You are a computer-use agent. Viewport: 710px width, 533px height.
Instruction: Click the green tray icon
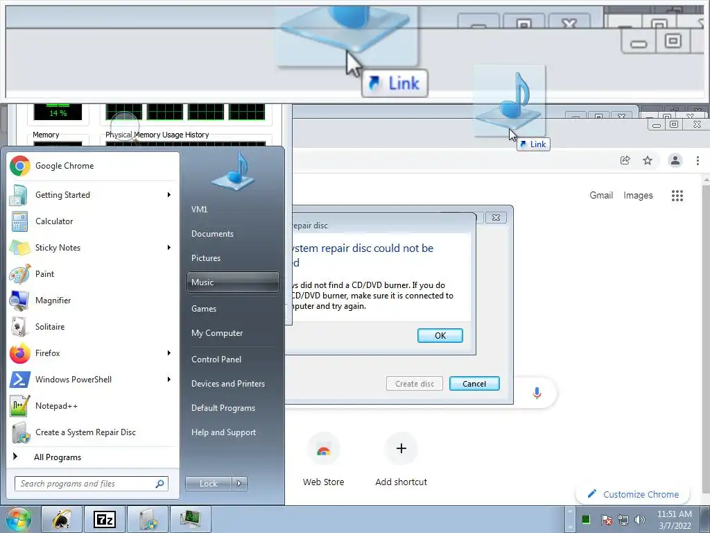click(586, 519)
